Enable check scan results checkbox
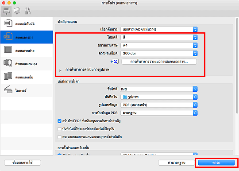Image resolution: width=239 pixels, height=171 pixels. coord(59,137)
